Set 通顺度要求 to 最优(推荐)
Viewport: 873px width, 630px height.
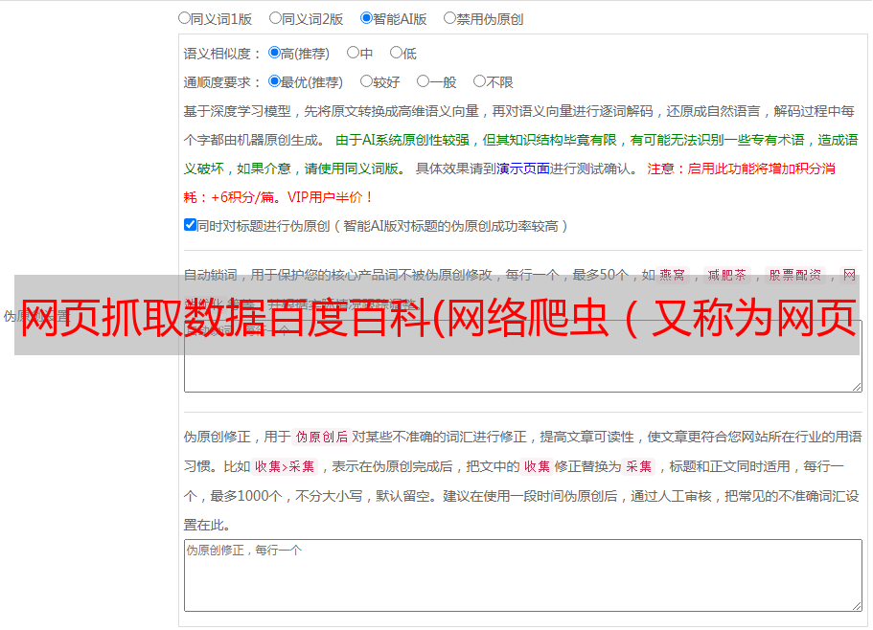point(274,81)
